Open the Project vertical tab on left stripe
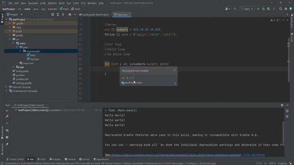Image resolution: width=294 pixels, height=165 pixels. (x=2, y=18)
